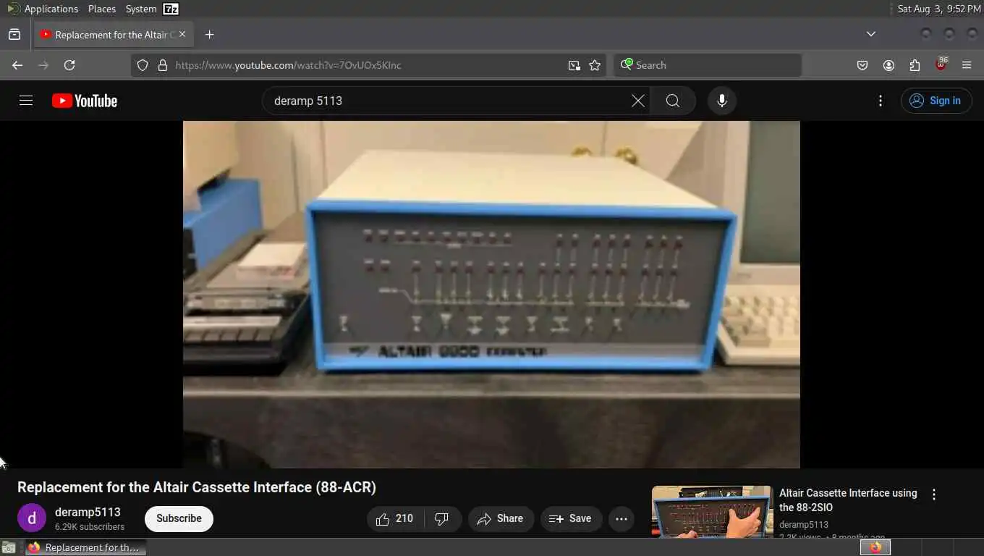The height and width of the screenshot is (556, 984).
Task: Open deramp5113 channel name link
Action: [88, 512]
